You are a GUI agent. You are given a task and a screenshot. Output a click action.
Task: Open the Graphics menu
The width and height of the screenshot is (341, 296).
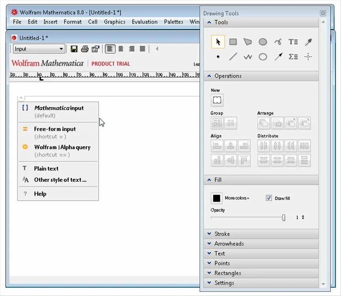pos(115,22)
